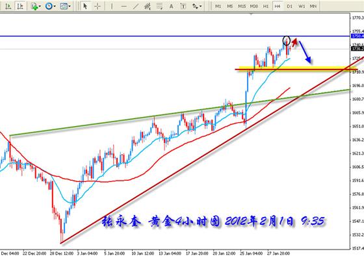Viewport: 364px width, 256px height.
Task: Select the equidistant channel tool
Action: pos(148,6)
